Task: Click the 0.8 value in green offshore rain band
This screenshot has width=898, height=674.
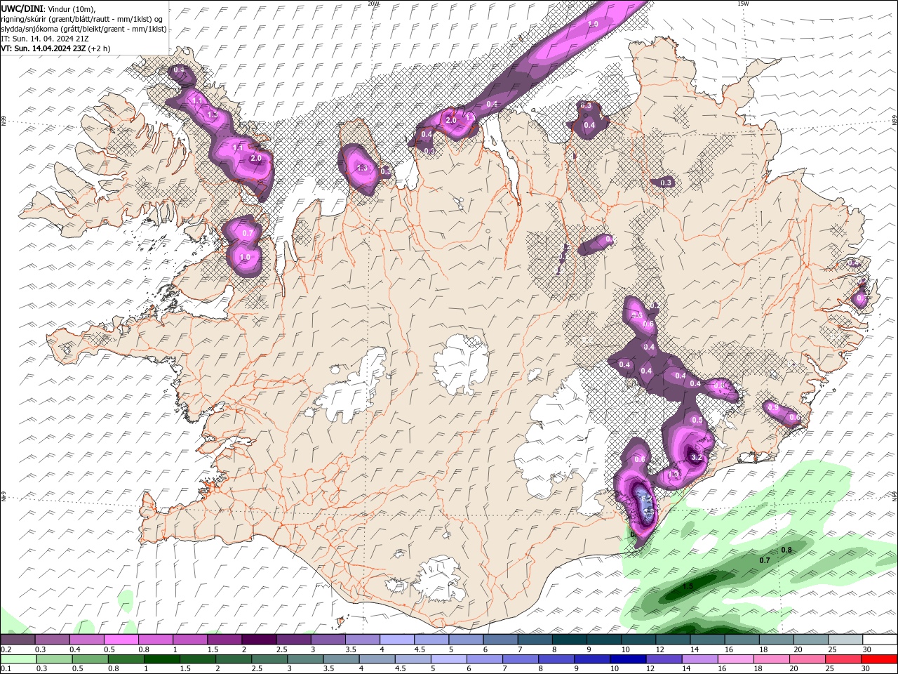Action: 786,550
